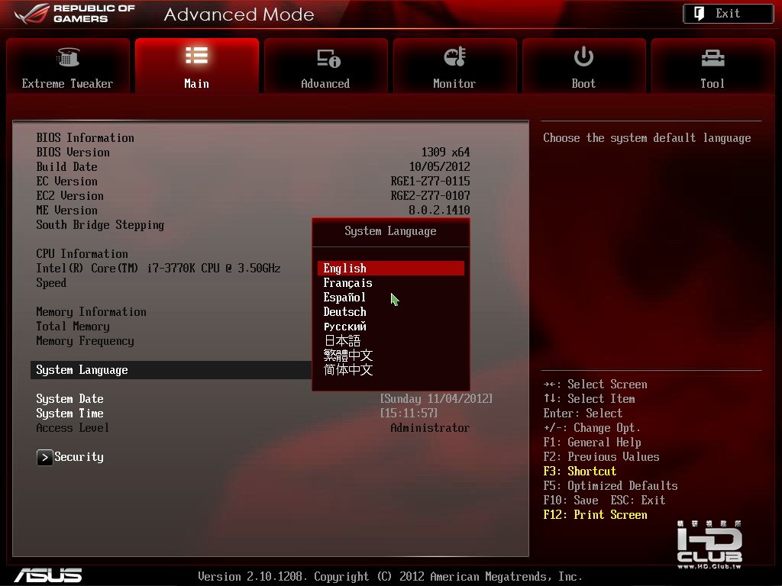
Task: Click the EC2 Version value RGE2-Z77-0107
Action: 430,195
